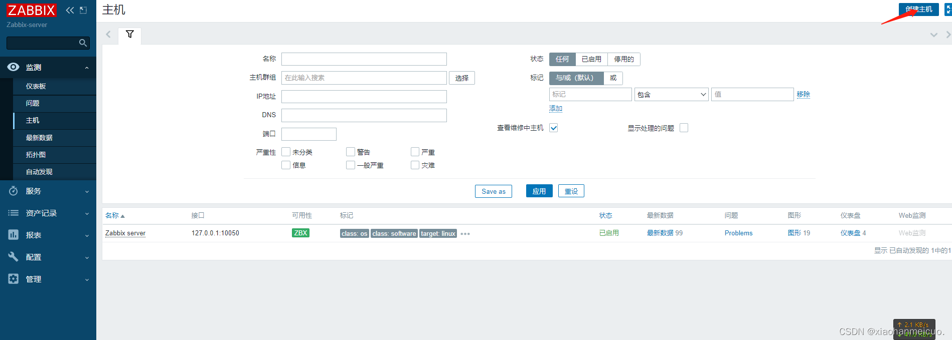Viewport: 952px width, 340px height.
Task: Show more tags via ellipsis icon
Action: [465, 234]
